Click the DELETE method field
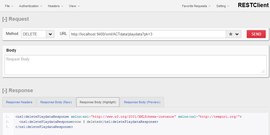Screen dimensions: 270x135 point(33,34)
